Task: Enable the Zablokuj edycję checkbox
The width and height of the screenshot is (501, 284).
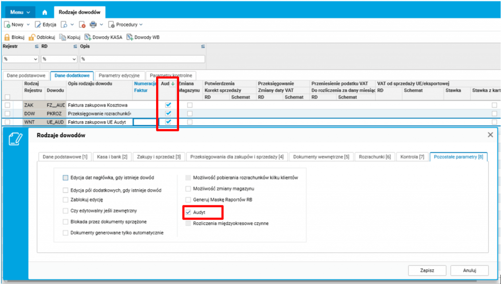Action: 66,200
